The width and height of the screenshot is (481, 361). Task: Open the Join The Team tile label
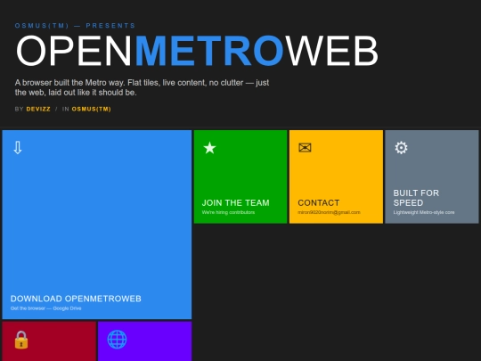pos(235,203)
